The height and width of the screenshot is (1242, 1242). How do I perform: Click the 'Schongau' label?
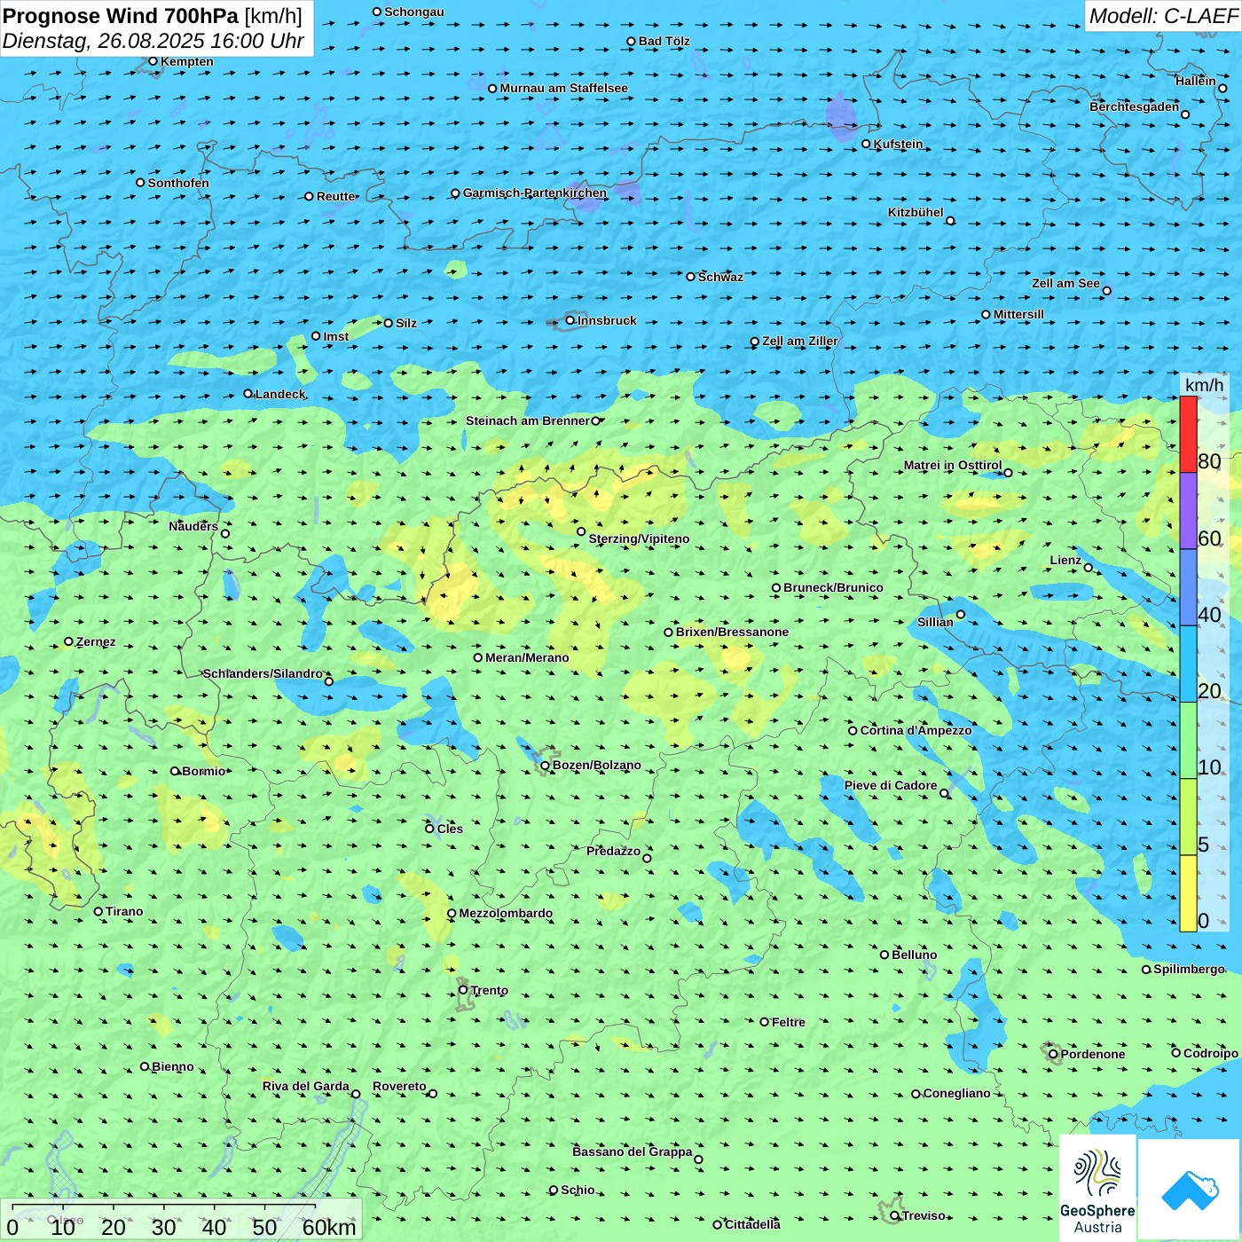[x=414, y=12]
